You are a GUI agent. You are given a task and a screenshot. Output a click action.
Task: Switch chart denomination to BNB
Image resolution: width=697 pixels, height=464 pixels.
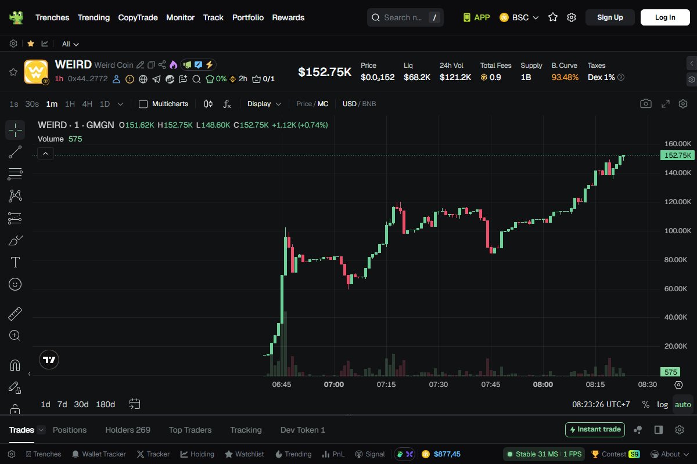(369, 104)
